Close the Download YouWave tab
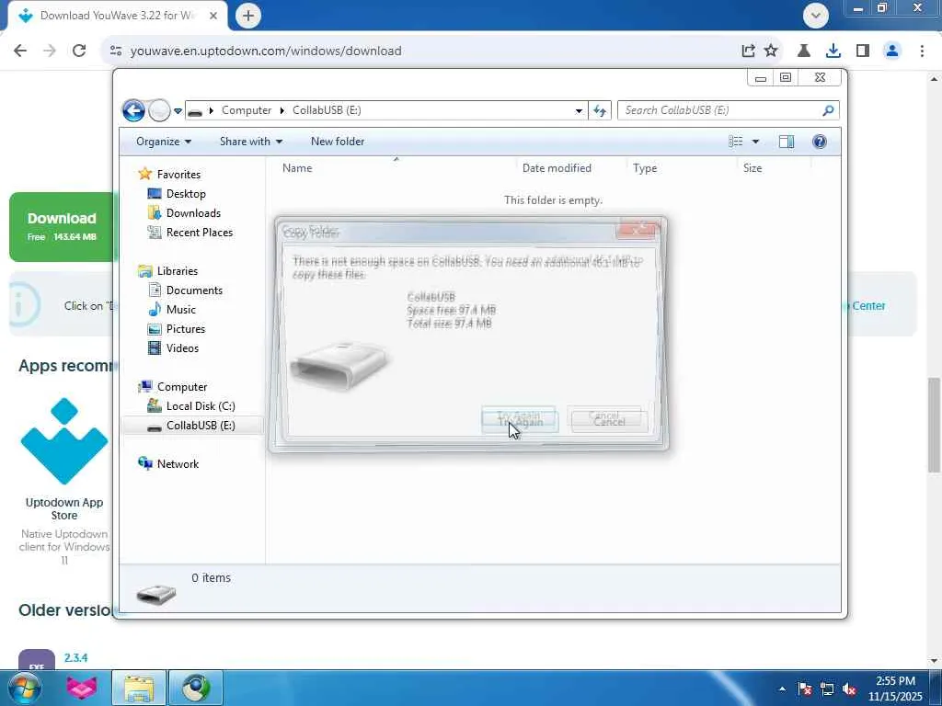 tap(213, 16)
